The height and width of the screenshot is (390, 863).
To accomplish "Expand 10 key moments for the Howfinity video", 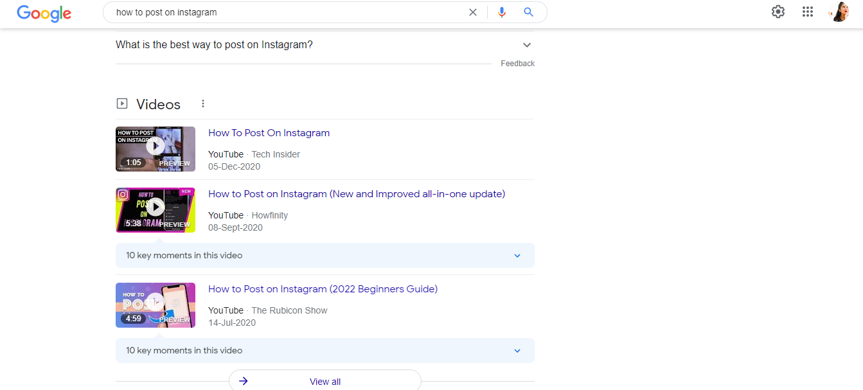I will pyautogui.click(x=517, y=255).
